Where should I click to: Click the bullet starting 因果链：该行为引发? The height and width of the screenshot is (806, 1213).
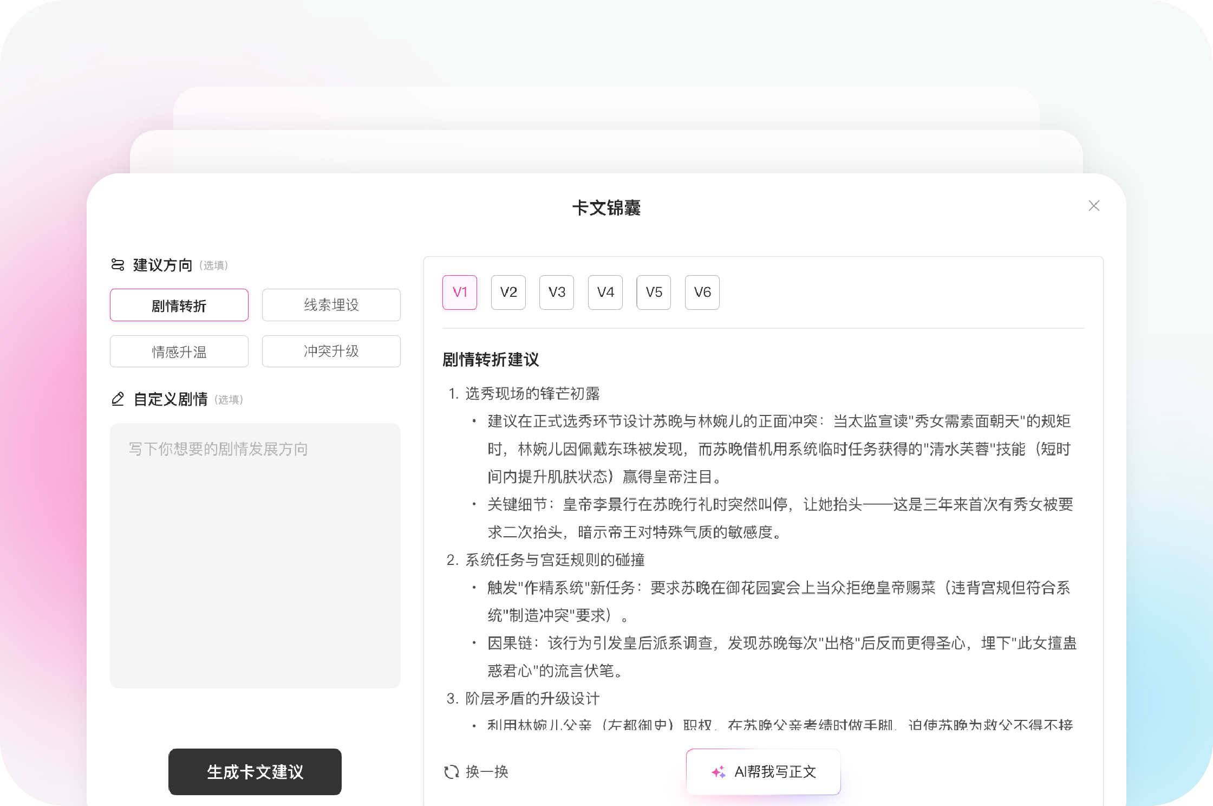[x=781, y=657]
